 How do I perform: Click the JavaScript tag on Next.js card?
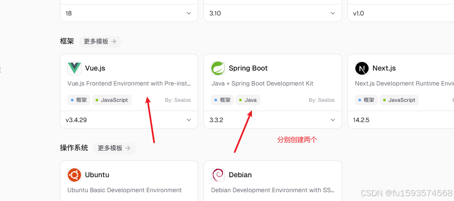point(399,100)
